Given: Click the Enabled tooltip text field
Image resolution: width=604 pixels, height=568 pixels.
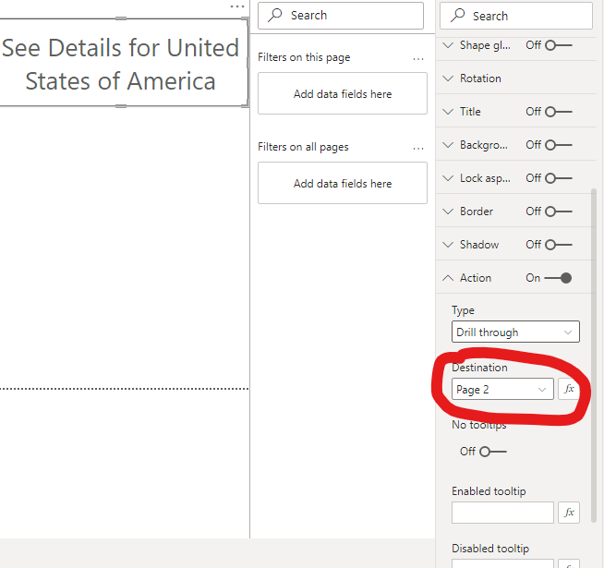Looking at the screenshot, I should pos(502,513).
